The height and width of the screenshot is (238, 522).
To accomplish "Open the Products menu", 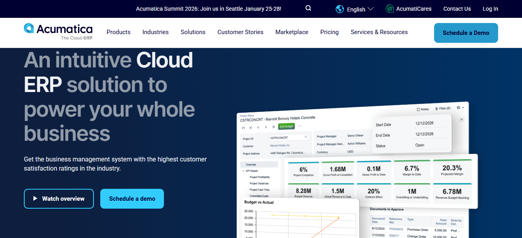I will [119, 32].
